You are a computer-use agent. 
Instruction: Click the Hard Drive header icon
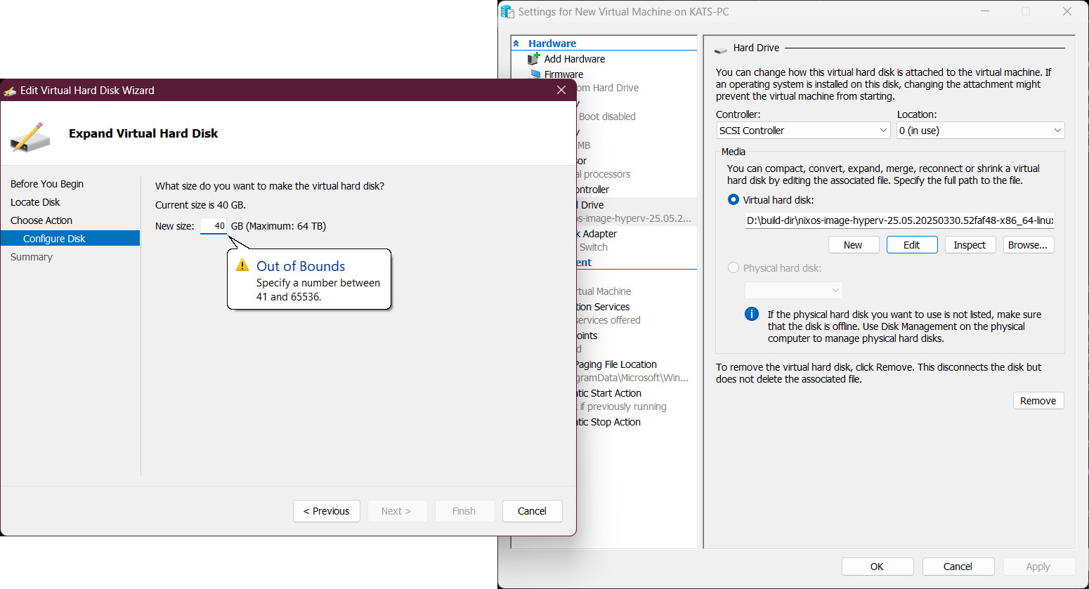click(721, 49)
